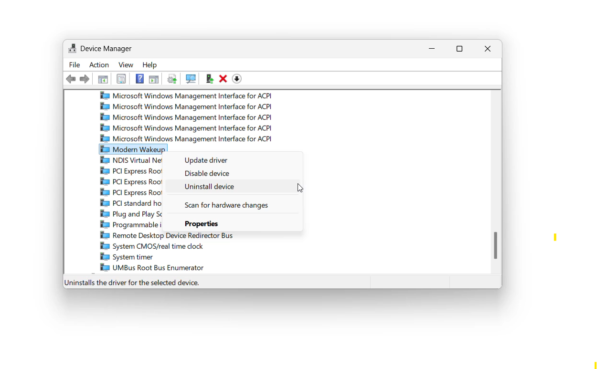The width and height of the screenshot is (597, 369).
Task: Click the Forward arrow in the toolbar
Action: (x=85, y=79)
